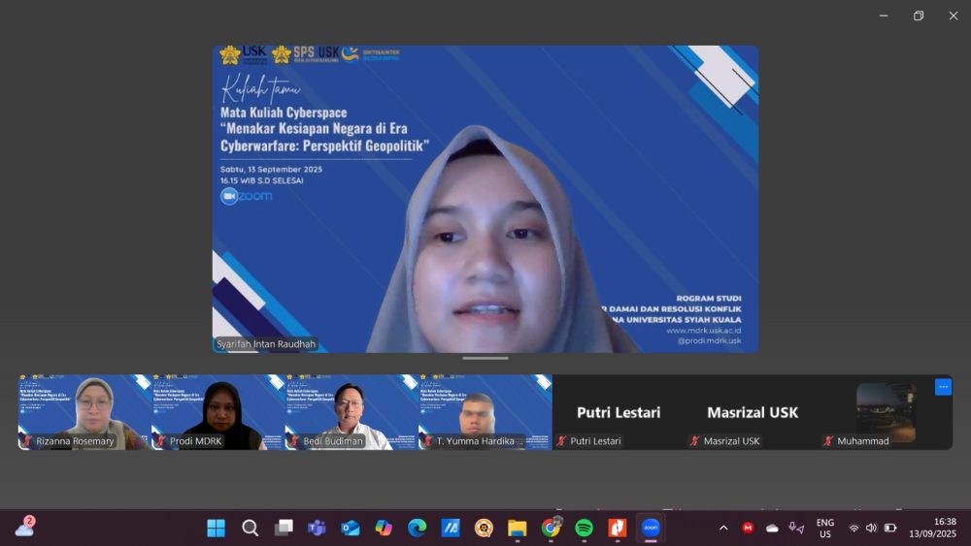Select Bedi Budiman's video thumbnail
Image resolution: width=971 pixels, height=546 pixels.
tap(352, 412)
